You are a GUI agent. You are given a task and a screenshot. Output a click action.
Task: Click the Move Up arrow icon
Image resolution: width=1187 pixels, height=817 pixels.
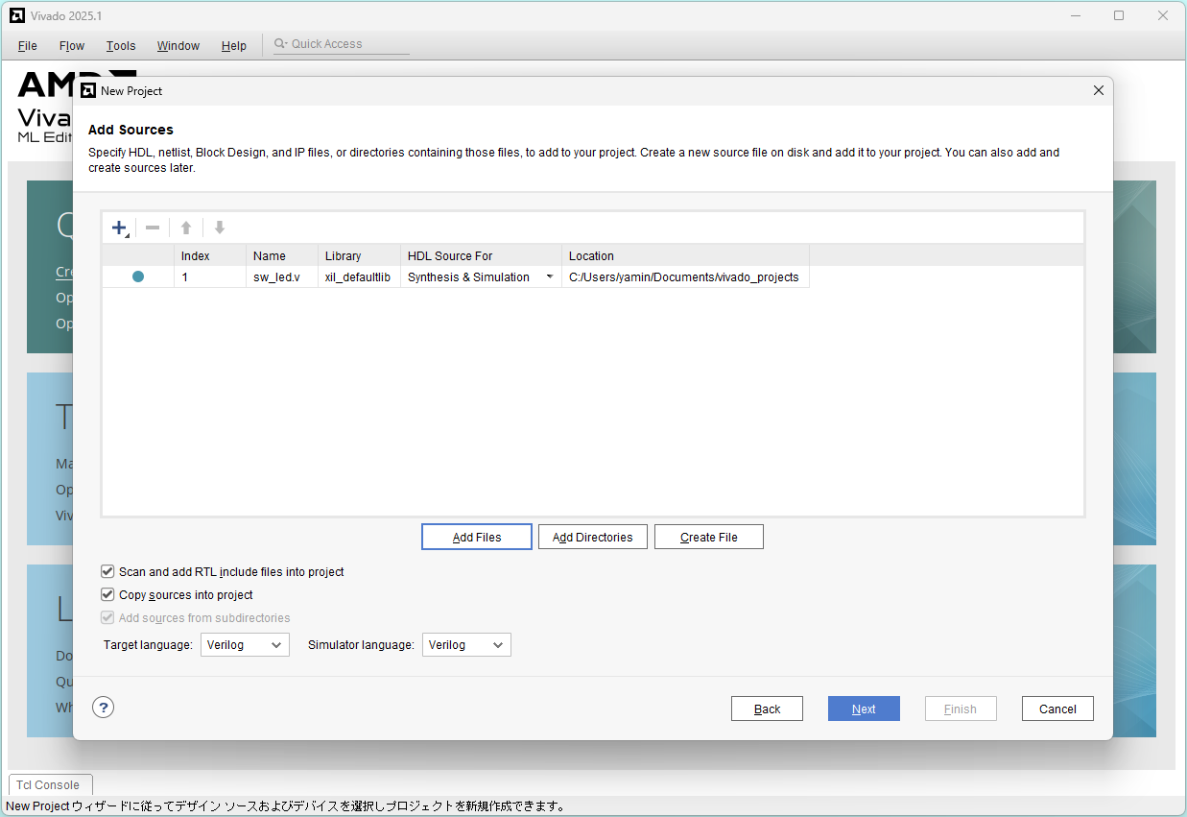click(186, 228)
